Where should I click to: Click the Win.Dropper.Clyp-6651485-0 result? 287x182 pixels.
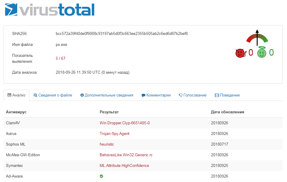click(x=125, y=123)
